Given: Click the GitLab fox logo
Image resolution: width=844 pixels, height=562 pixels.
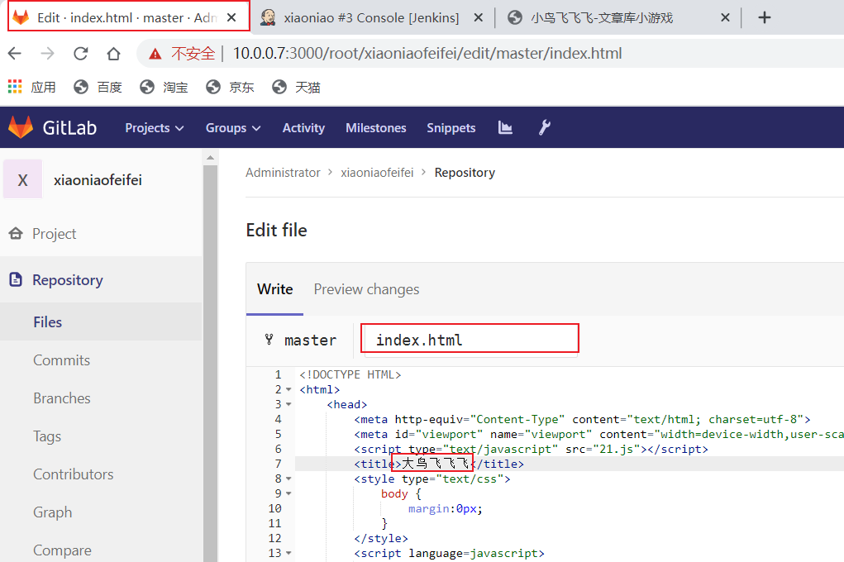Looking at the screenshot, I should click(21, 127).
